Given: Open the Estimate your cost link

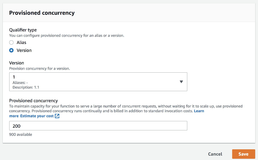Looking at the screenshot, I should [37, 116].
